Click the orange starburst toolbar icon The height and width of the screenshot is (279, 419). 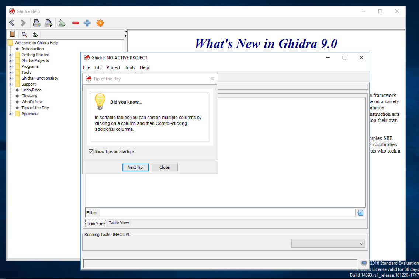pyautogui.click(x=100, y=23)
